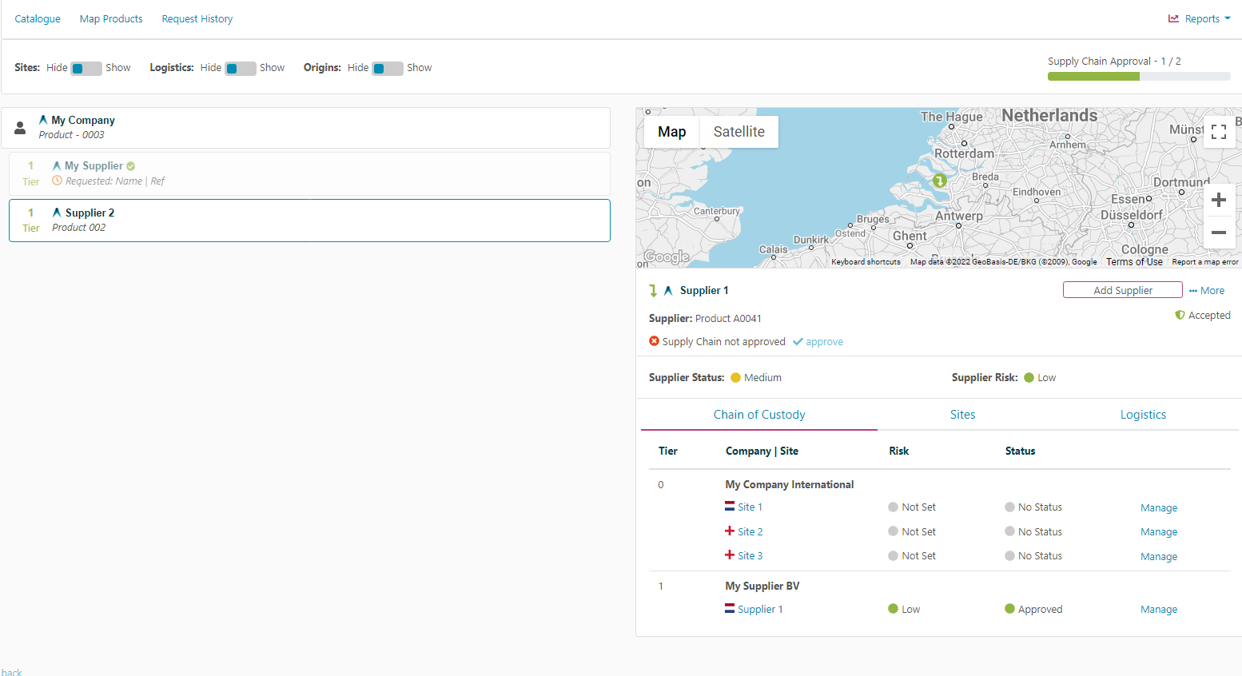Toggle the Origins show/hide switch
The height and width of the screenshot is (676, 1242).
point(388,68)
